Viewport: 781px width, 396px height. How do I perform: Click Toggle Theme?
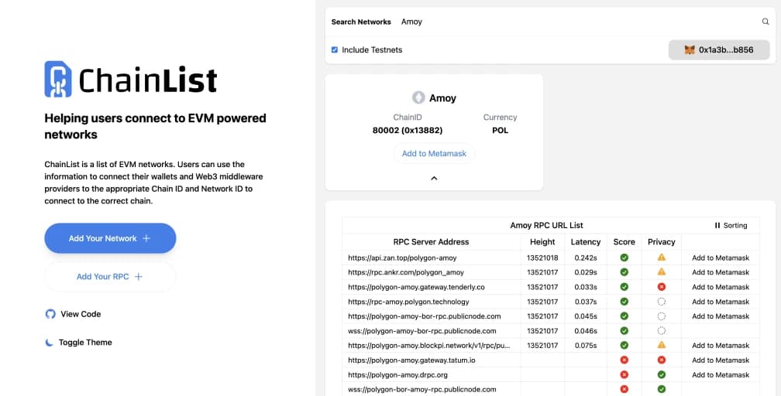[78, 343]
